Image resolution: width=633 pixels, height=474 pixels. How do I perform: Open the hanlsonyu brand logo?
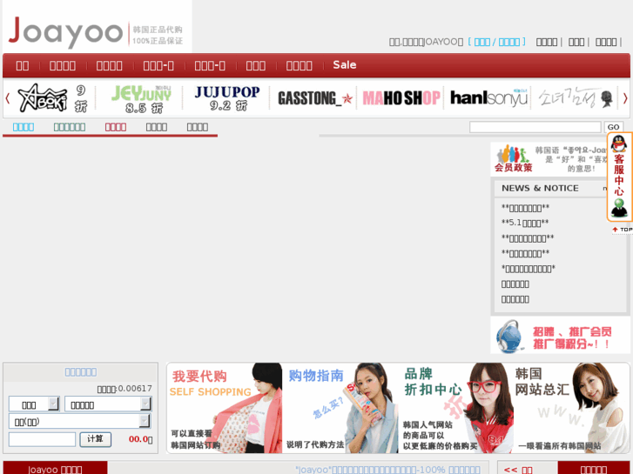[x=488, y=97]
